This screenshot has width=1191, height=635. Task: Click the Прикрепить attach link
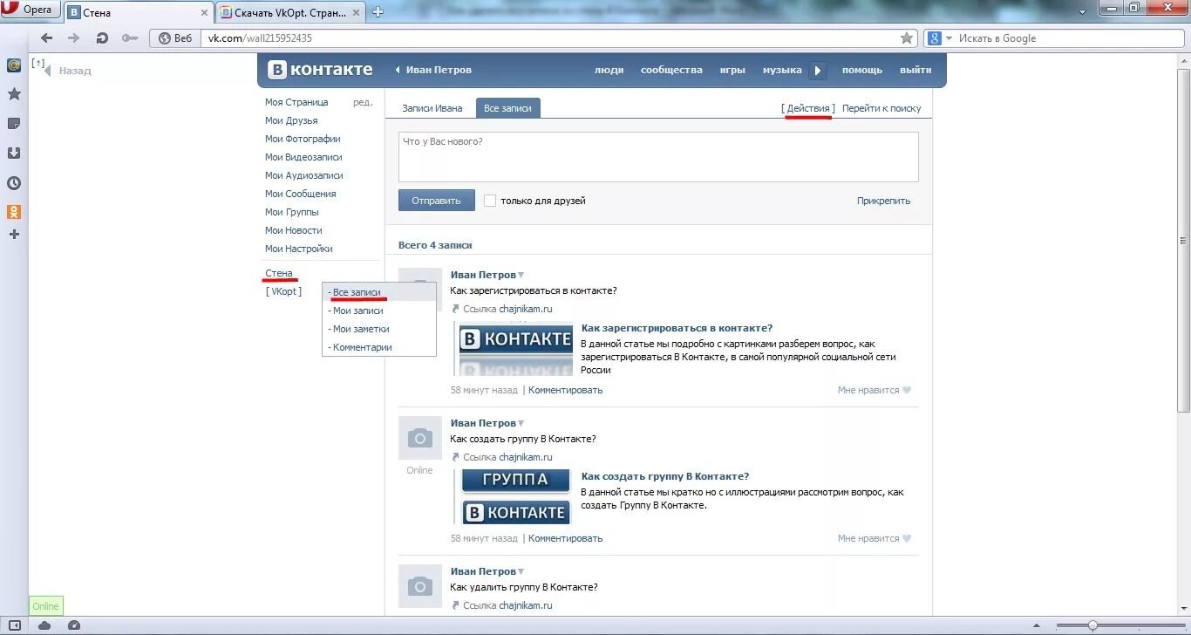[x=883, y=201]
